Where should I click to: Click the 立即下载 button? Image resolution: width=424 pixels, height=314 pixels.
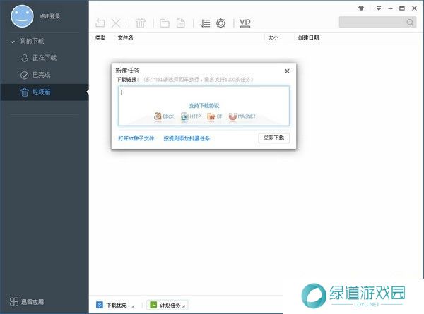click(x=273, y=138)
